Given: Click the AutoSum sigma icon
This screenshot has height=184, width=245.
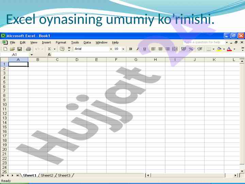Looking at the screenshot, I should point(49,49).
